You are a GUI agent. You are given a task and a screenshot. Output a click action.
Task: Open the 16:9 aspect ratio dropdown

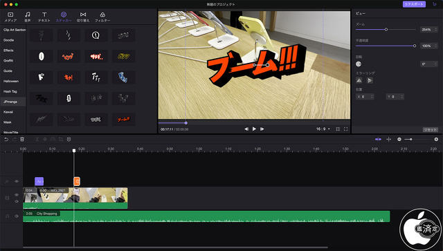coord(323,129)
